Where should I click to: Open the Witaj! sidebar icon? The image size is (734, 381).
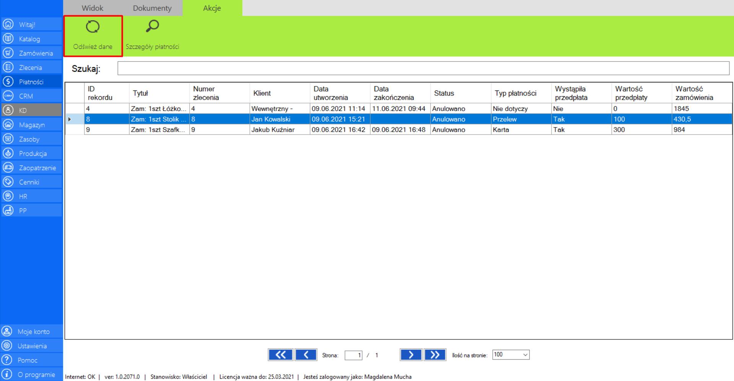pos(8,24)
